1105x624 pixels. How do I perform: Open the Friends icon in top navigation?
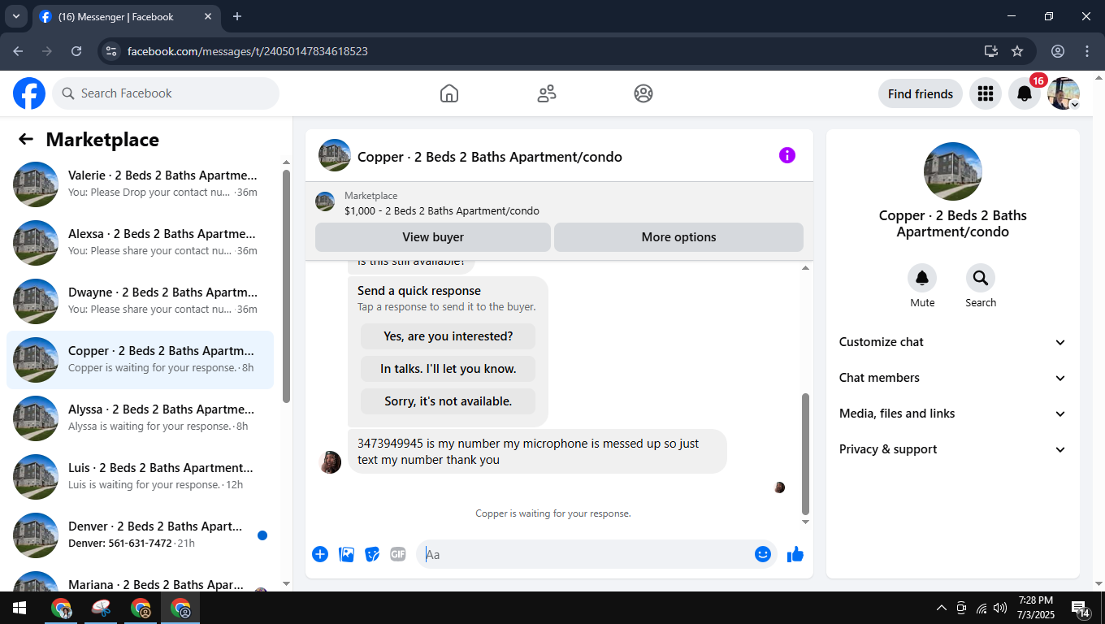[x=547, y=93]
